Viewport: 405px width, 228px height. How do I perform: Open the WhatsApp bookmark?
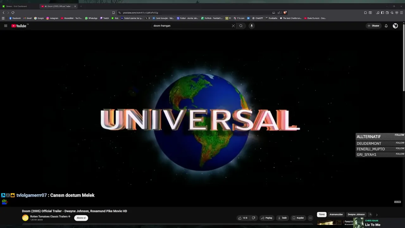point(91,18)
